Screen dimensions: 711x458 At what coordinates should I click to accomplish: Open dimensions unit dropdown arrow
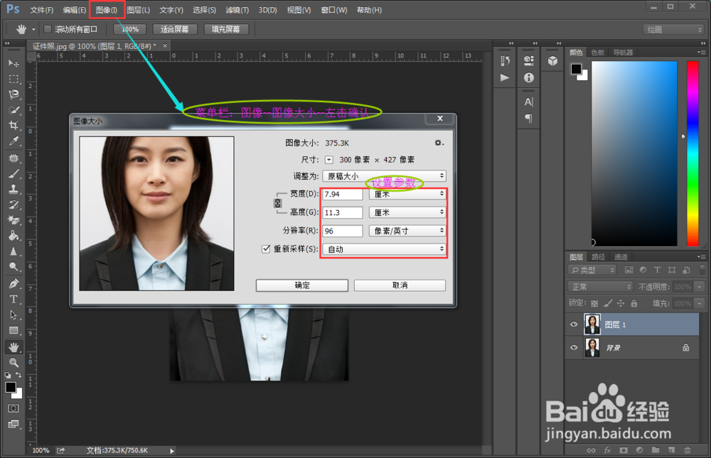pyautogui.click(x=329, y=160)
